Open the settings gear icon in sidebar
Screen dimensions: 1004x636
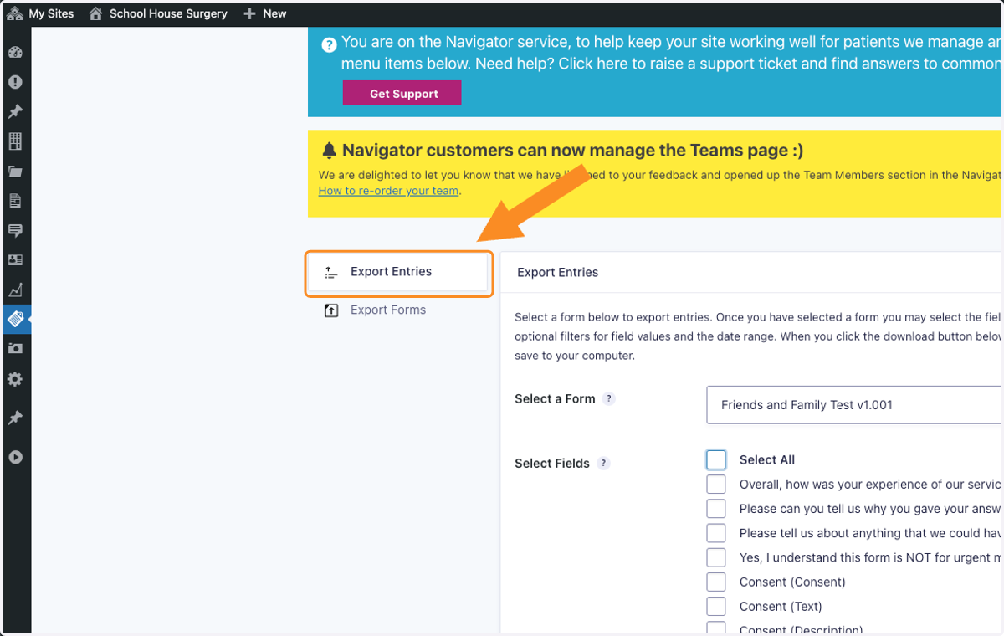click(x=15, y=379)
